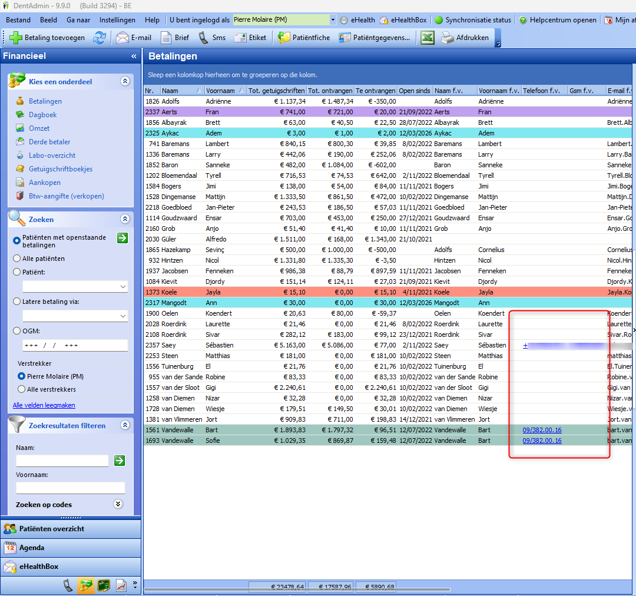The width and height of the screenshot is (636, 596).
Task: Open the logged-in user dropdown Pierre Molaire
Action: (333, 19)
